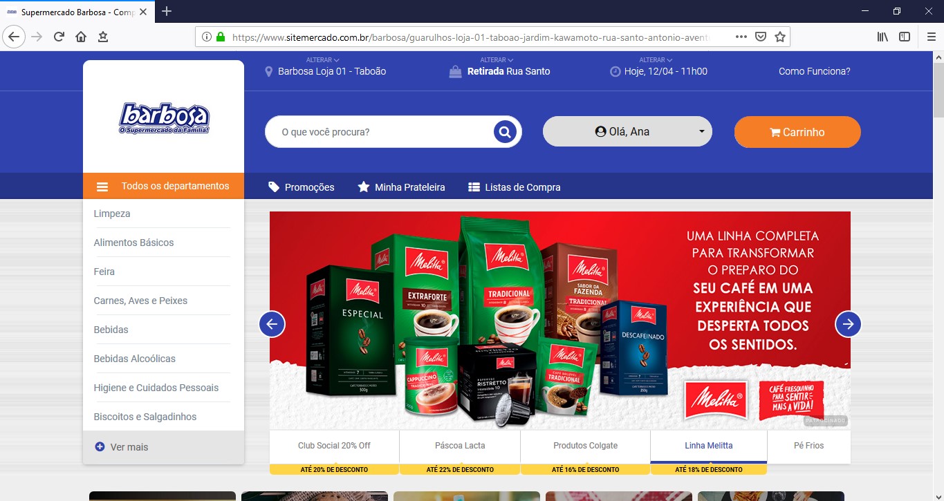The image size is (944, 501).
Task: Open the Olá, Ana account dropdown
Action: (627, 131)
